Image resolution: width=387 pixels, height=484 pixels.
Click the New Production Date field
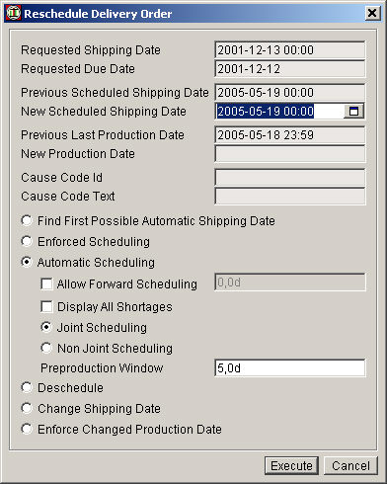tap(290, 154)
